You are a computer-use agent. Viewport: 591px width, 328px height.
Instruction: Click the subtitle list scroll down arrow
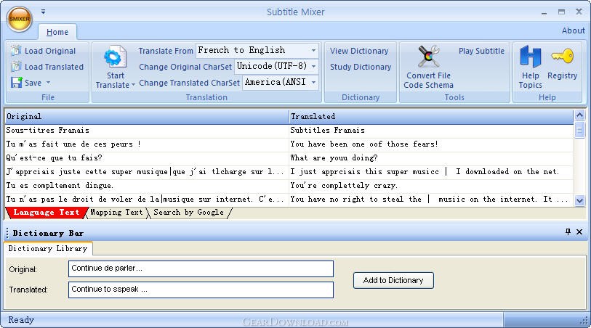(579, 201)
